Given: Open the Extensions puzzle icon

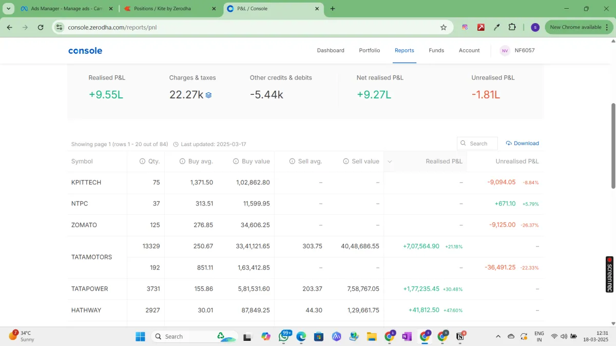Looking at the screenshot, I should click(512, 27).
